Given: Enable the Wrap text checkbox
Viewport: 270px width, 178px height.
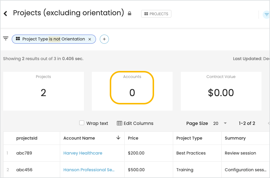Looking at the screenshot, I should 82,123.
